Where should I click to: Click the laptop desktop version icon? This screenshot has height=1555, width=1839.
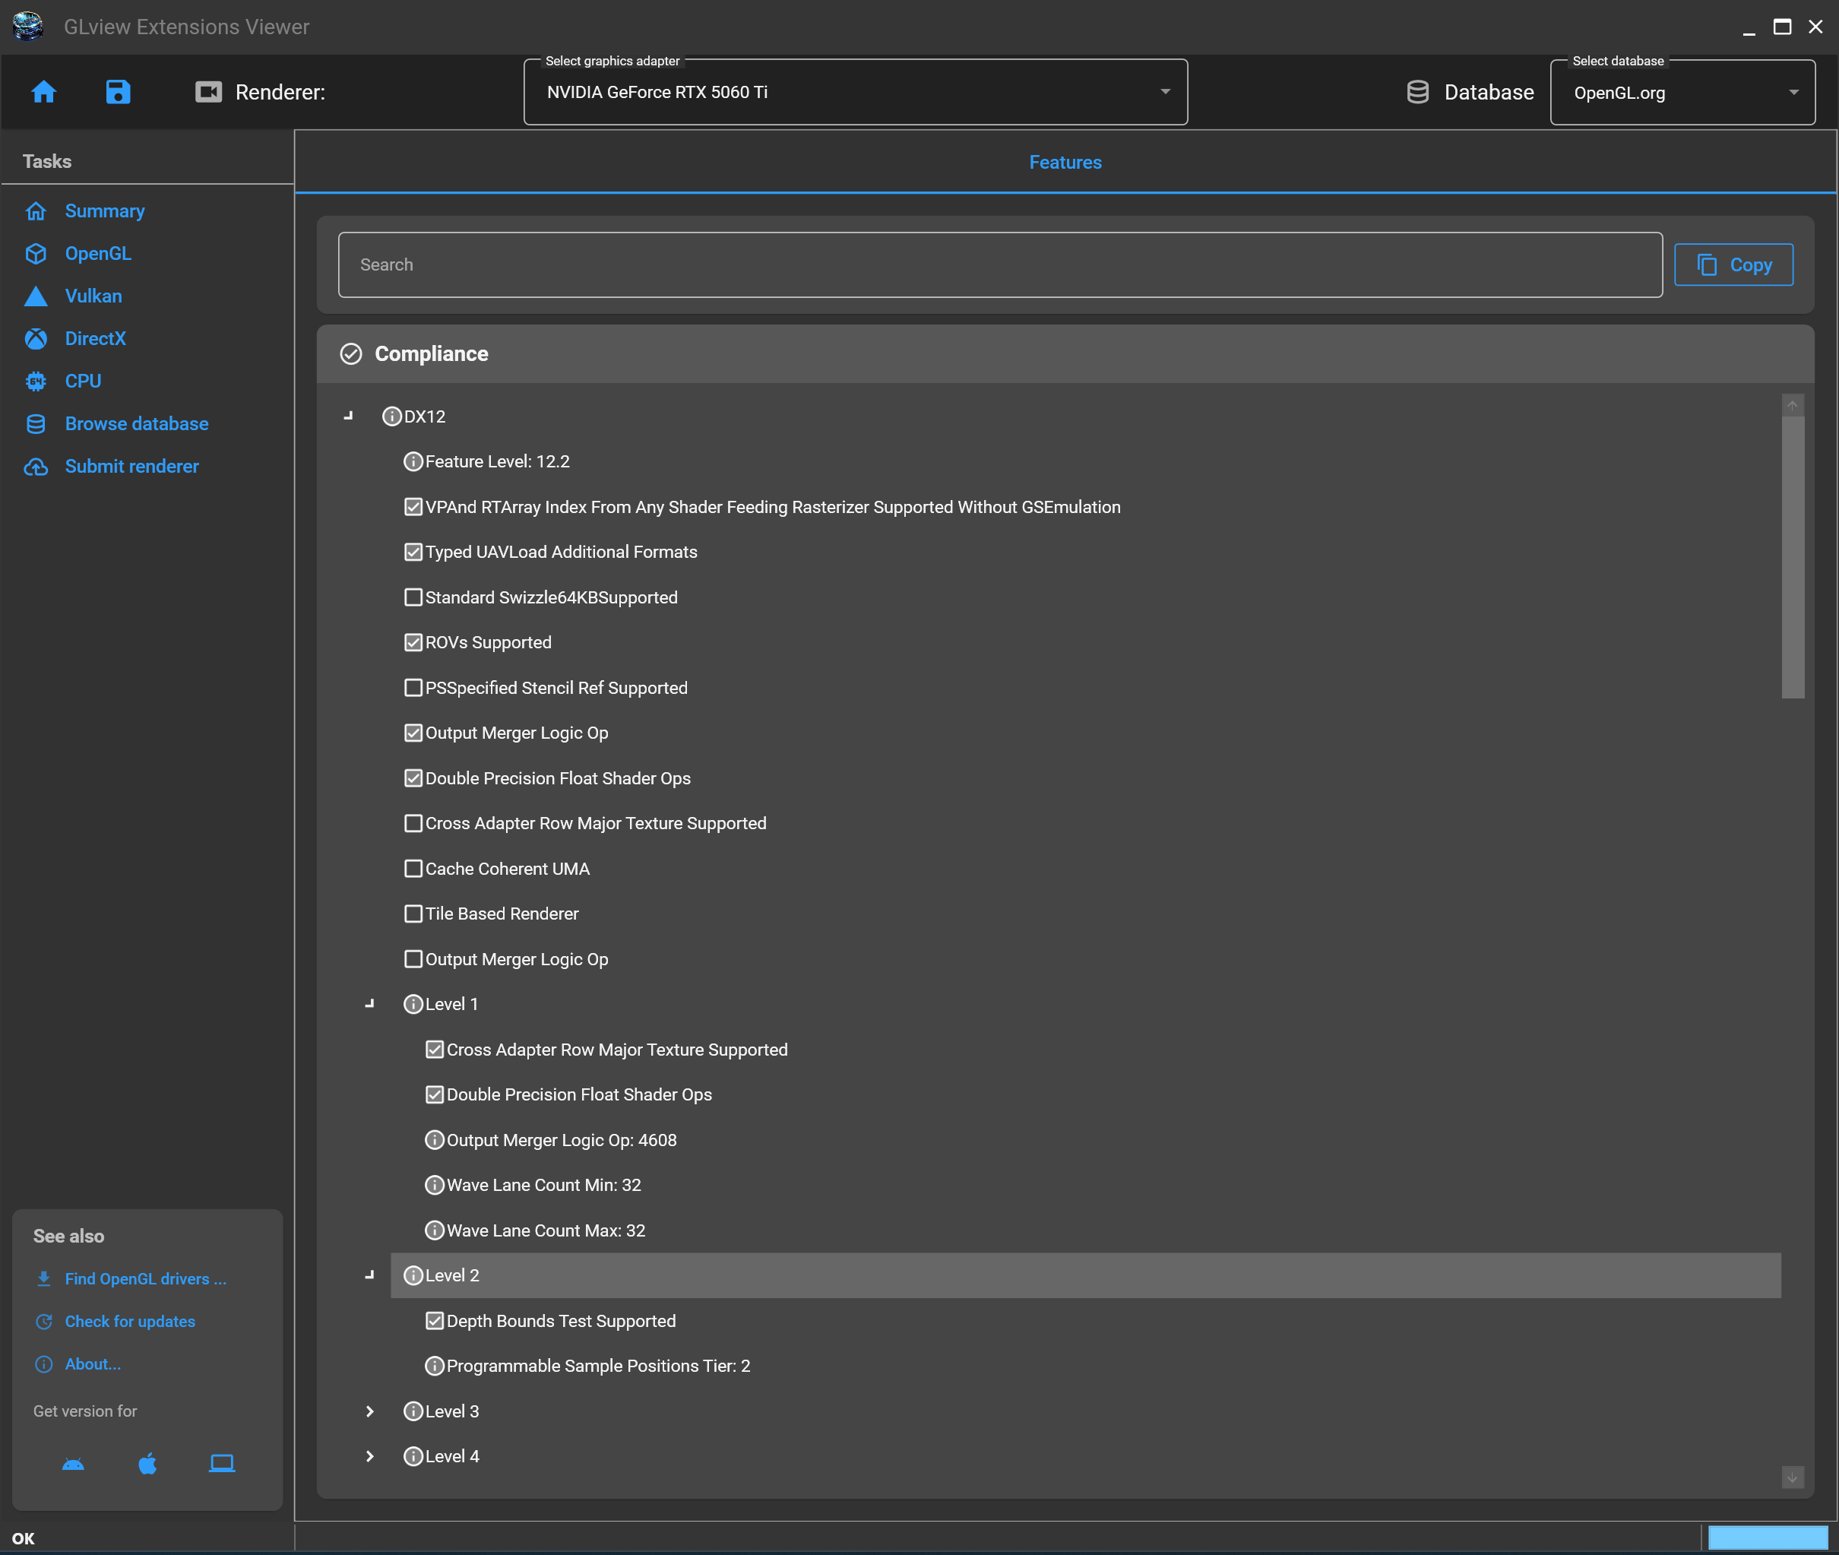221,1465
